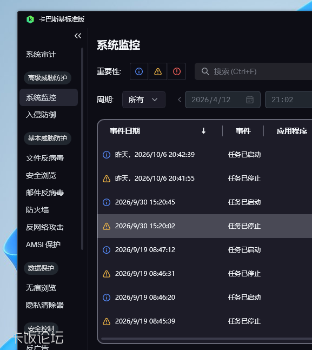Click info icon on 20:42:39 row
The image size is (312, 350).
pos(107,155)
